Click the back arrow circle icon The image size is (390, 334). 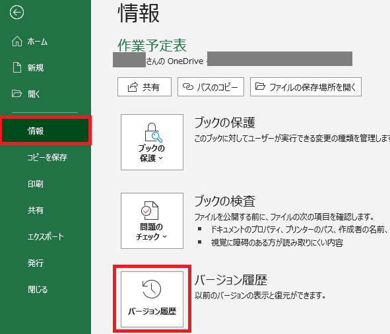(x=16, y=13)
